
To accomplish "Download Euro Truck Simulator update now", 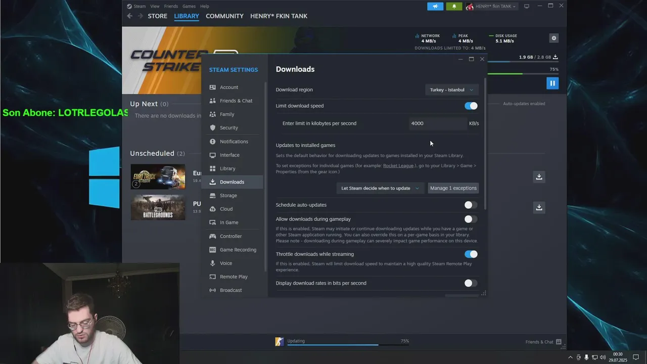I will (539, 176).
